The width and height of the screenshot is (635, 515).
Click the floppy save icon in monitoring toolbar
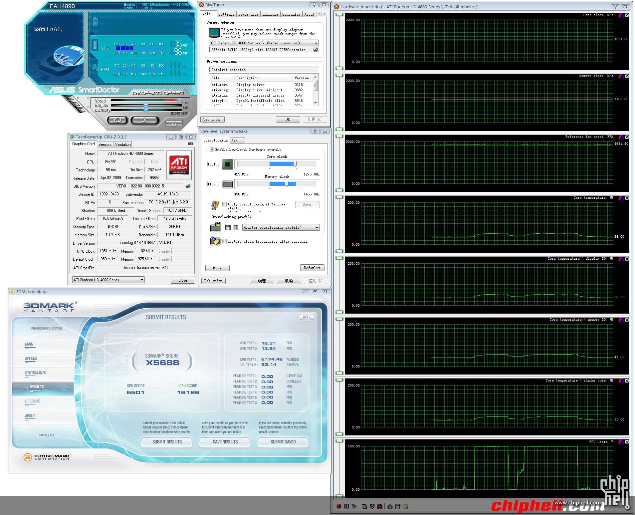[397, 506]
